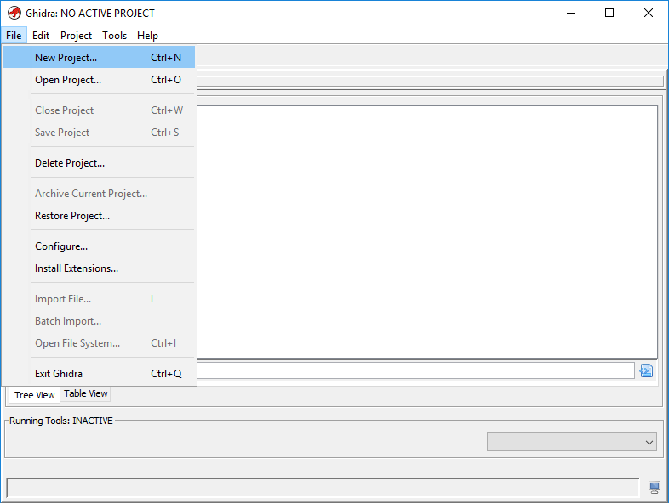Expand the Running Tools dropdown
The height and width of the screenshot is (503, 669).
572,442
